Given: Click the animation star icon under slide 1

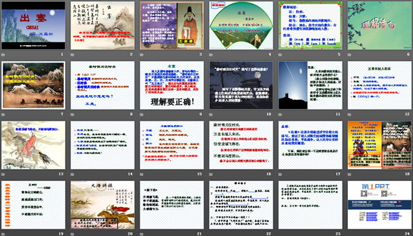Looking at the screenshot, I should click(x=3, y=54).
